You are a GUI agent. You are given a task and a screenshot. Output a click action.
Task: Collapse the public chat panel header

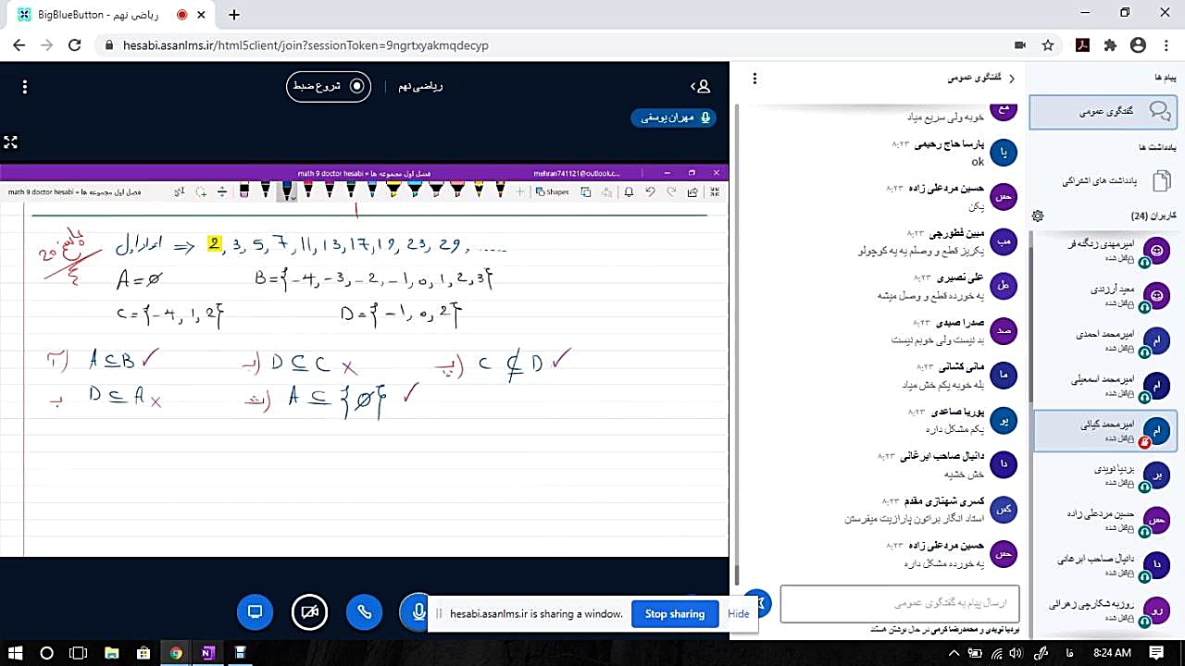pyautogui.click(x=981, y=79)
